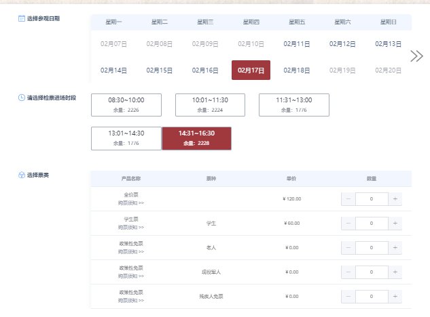Click minus for 现役军人 ticket quantity
This screenshot has width=430, height=317.
pos(348,272)
